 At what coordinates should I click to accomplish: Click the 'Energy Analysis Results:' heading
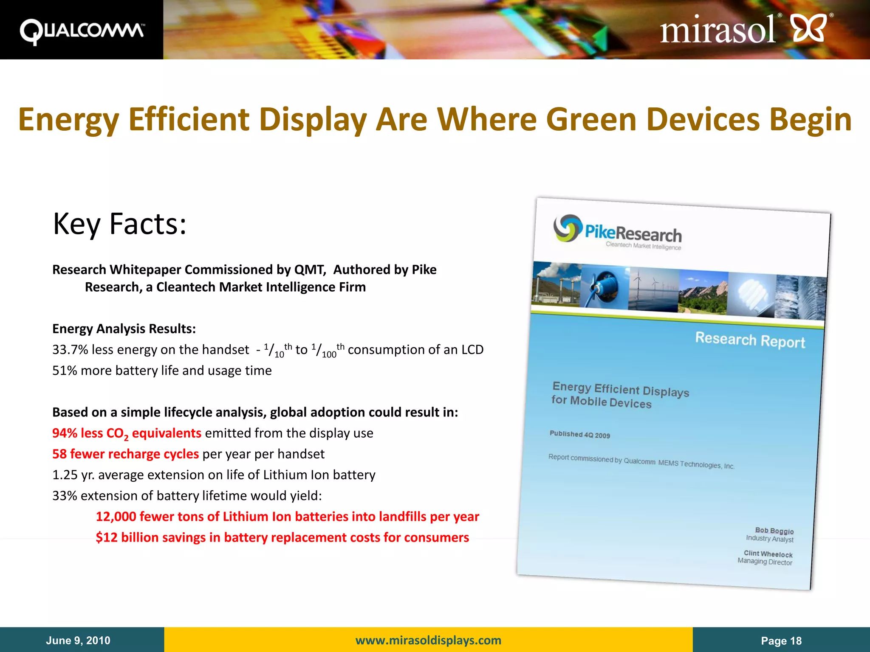(124, 329)
